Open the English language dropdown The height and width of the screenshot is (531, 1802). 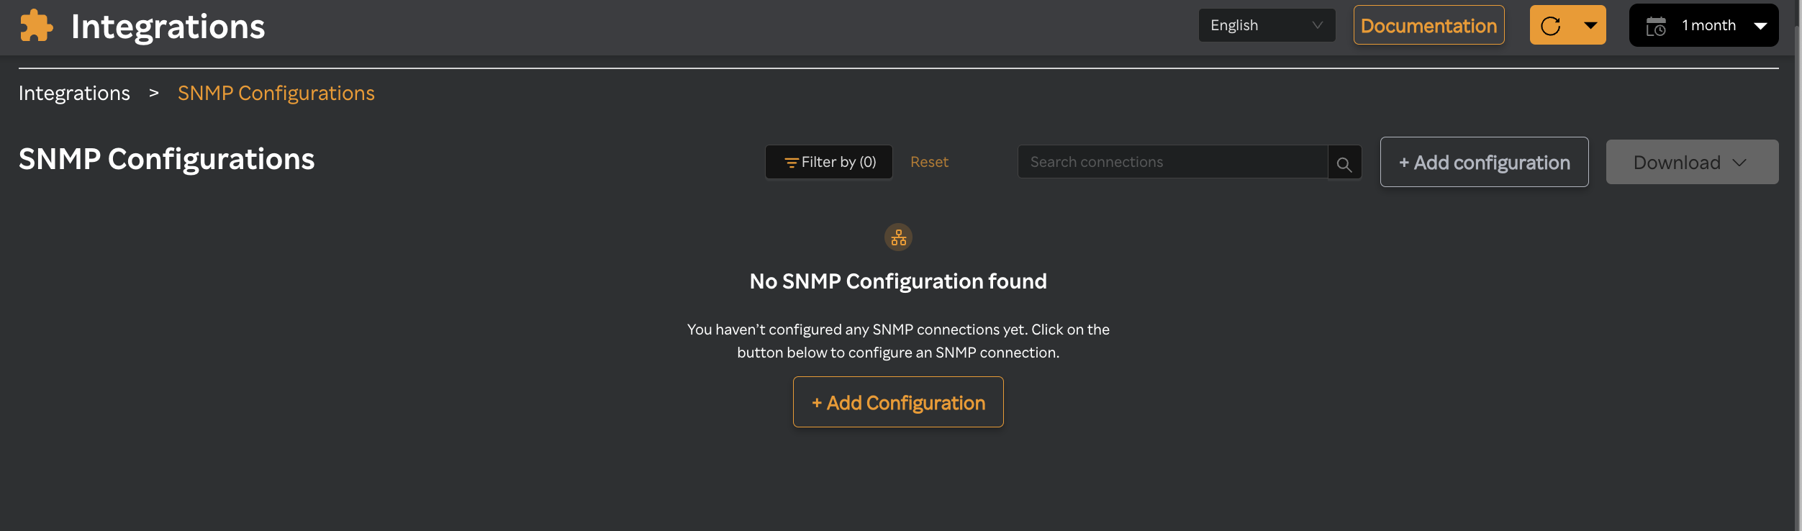(1267, 24)
